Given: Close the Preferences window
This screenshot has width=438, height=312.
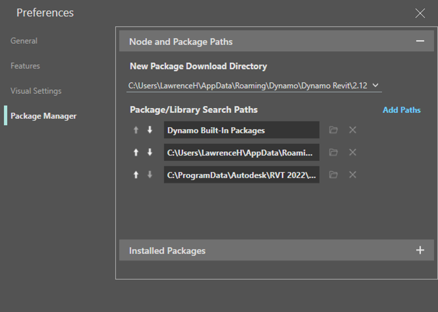Looking at the screenshot, I should pos(420,13).
